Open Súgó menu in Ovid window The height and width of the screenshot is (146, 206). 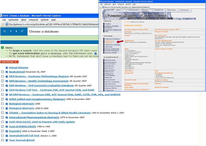(53, 20)
